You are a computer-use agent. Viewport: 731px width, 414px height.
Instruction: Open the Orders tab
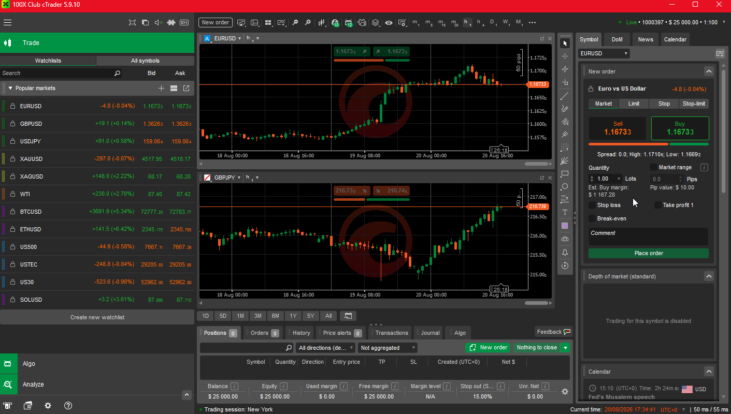[263, 333]
